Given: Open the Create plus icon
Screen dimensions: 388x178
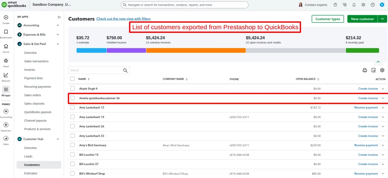Looking at the screenshot, I should tap(6, 17).
